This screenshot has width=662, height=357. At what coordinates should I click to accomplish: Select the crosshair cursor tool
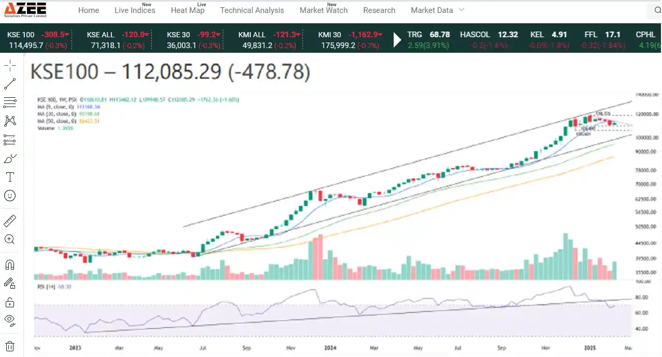[10, 65]
